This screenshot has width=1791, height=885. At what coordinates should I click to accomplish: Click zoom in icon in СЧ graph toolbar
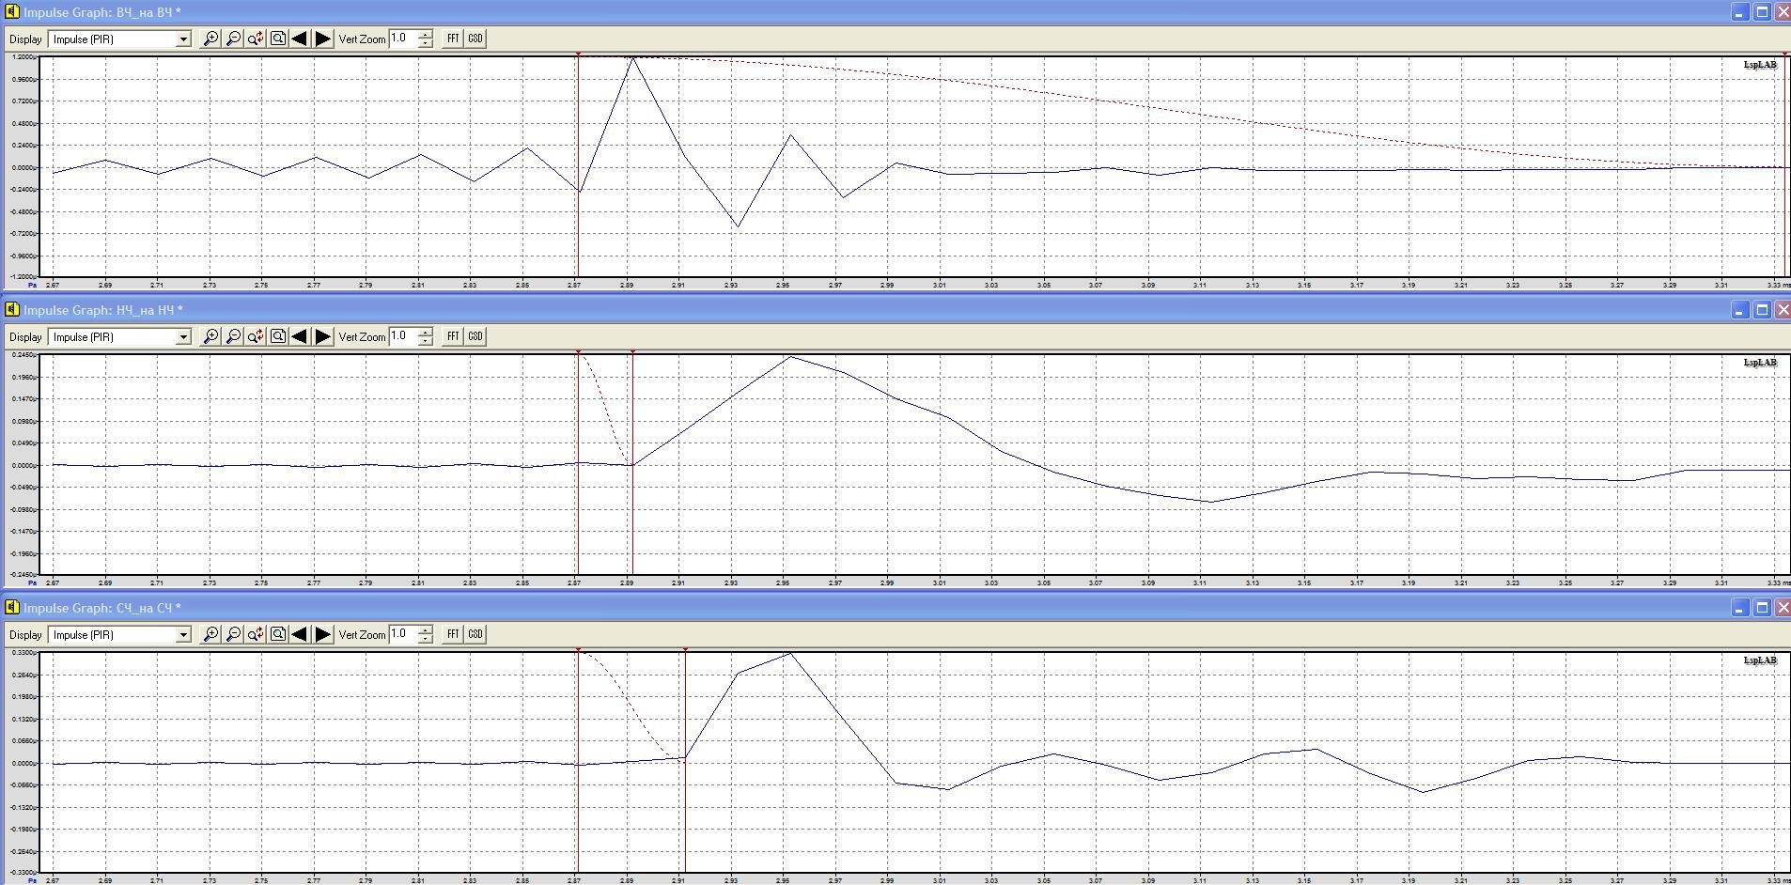211,634
